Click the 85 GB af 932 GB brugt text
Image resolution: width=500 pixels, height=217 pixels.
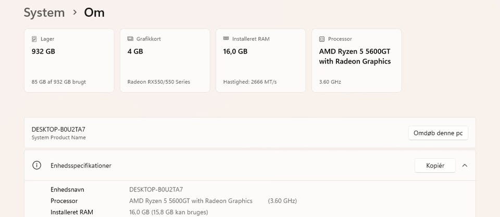(x=59, y=82)
